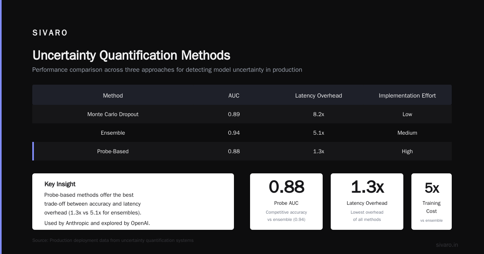Click the Probe AUC card label
The width and height of the screenshot is (484, 254).
(x=286, y=203)
